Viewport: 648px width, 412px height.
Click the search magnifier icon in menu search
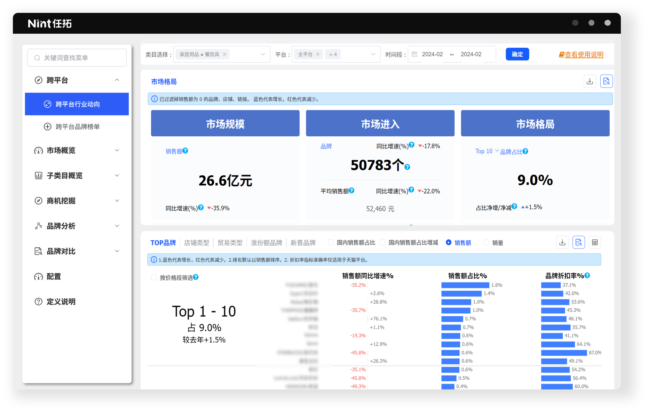(37, 58)
